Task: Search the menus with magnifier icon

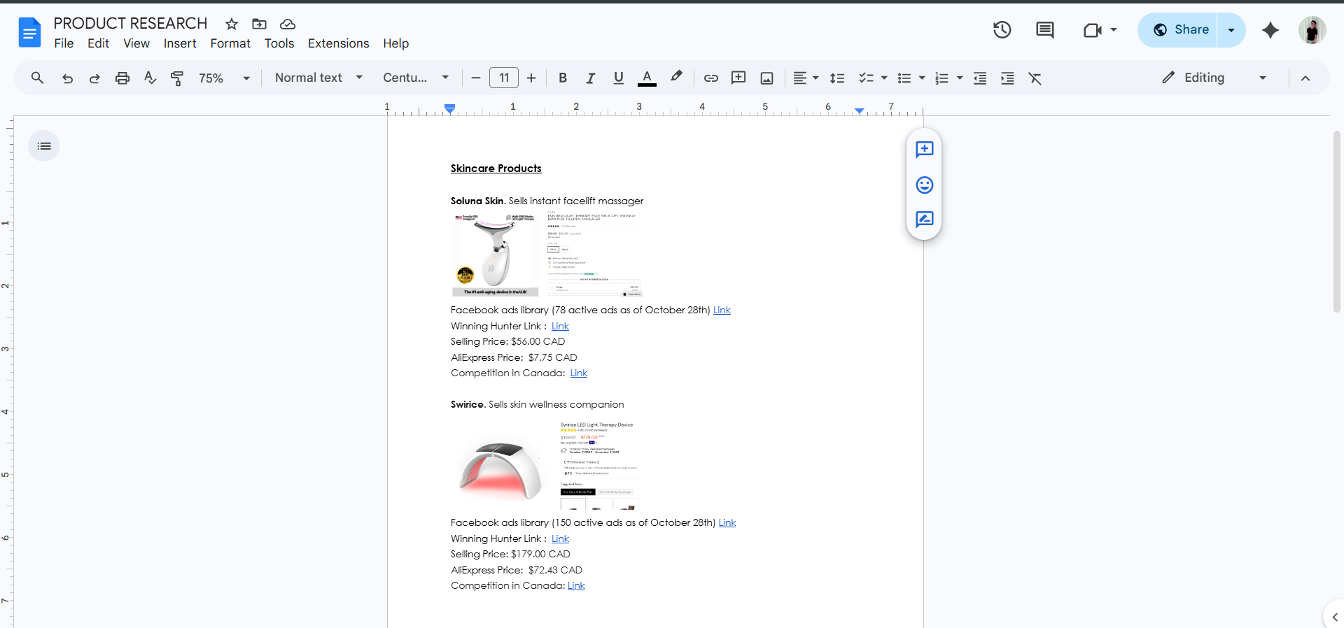Action: coord(37,78)
